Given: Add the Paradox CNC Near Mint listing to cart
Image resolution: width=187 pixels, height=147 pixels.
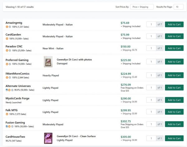Looking at the screenshot, I should point(174,48).
